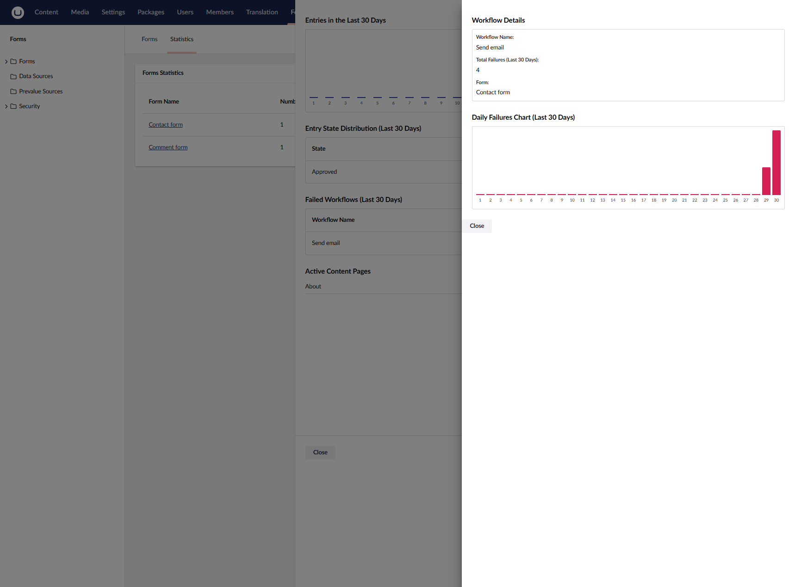
Task: Click the Umbraco logo icon
Action: (18, 12)
